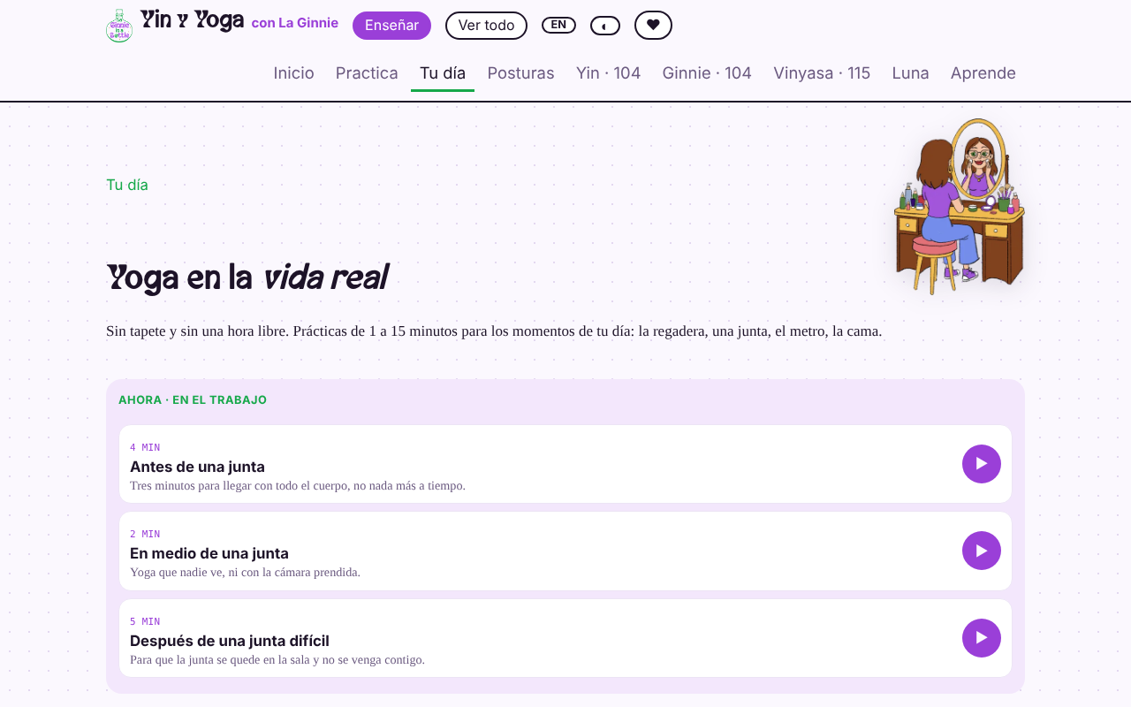Open the Posturas tab

click(520, 73)
